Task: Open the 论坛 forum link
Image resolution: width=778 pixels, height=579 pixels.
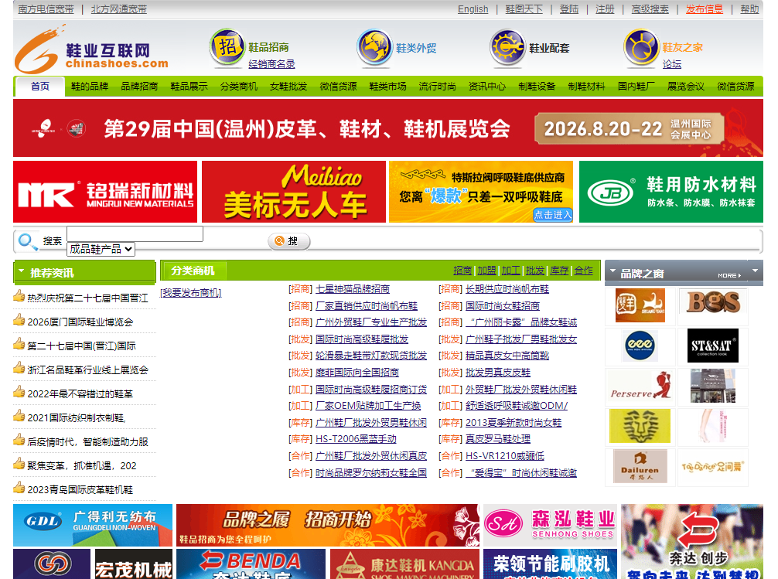Action: (x=672, y=64)
